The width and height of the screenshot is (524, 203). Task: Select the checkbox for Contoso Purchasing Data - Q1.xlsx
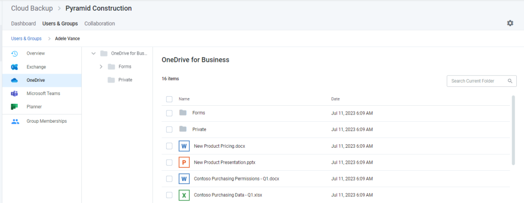169,195
